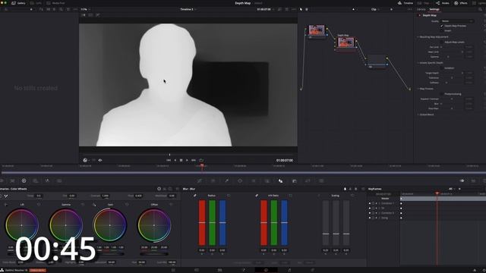The image size is (486, 273).
Task: Toggle the Effects panel button
Action: click(461, 3)
